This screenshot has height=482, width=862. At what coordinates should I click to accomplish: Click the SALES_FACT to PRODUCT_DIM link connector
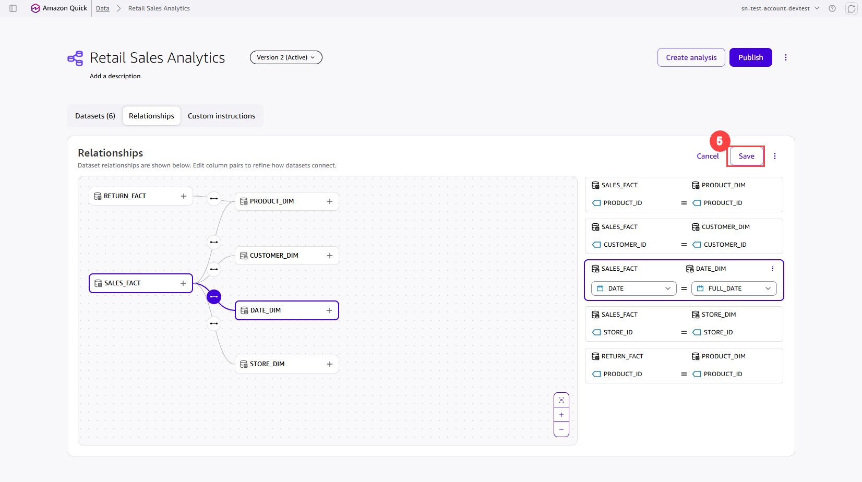(x=214, y=242)
